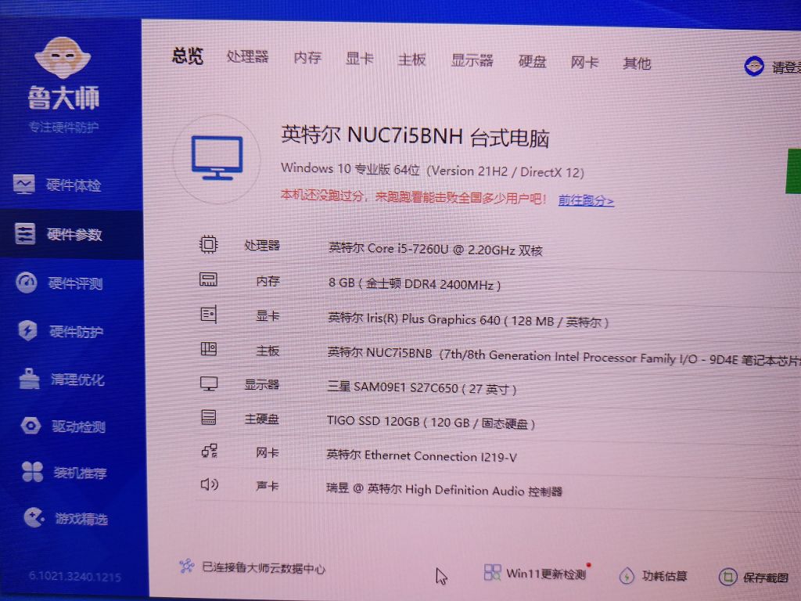Click text 英特尔 Ethernet Connection I219-V
The width and height of the screenshot is (801, 601).
click(x=422, y=456)
